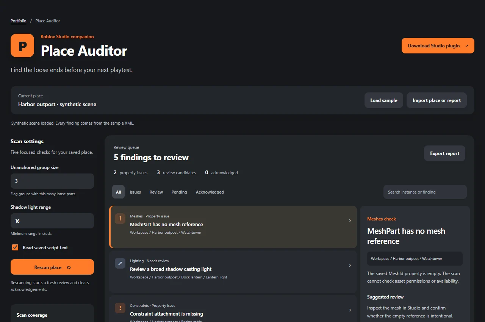Click the 0 acknowledged count
The image size is (485, 322).
pyautogui.click(x=222, y=172)
